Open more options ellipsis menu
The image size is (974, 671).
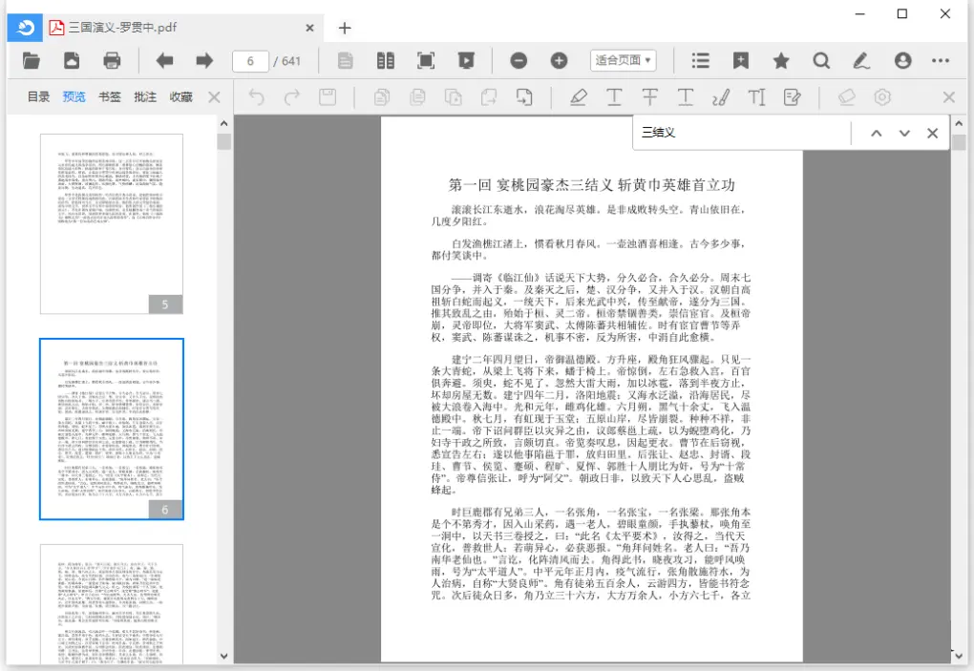(941, 60)
